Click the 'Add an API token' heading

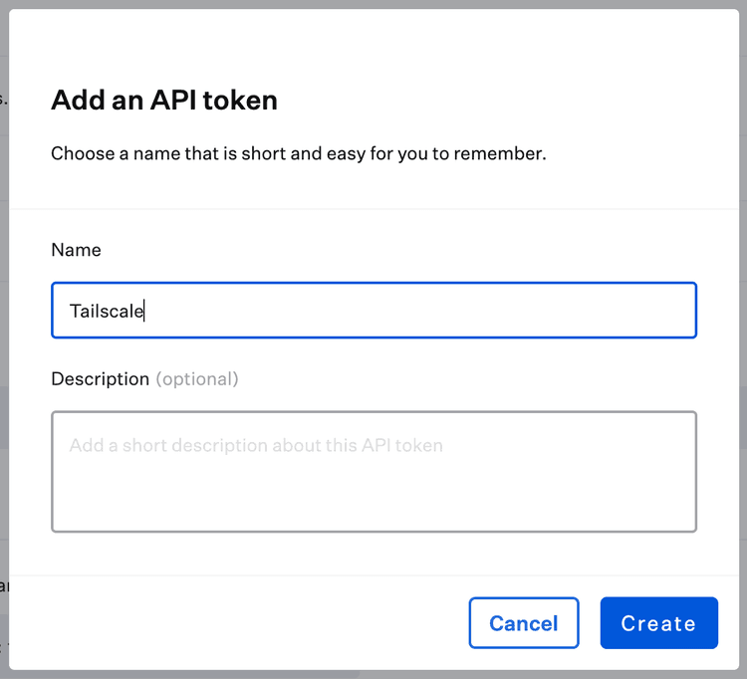[164, 100]
